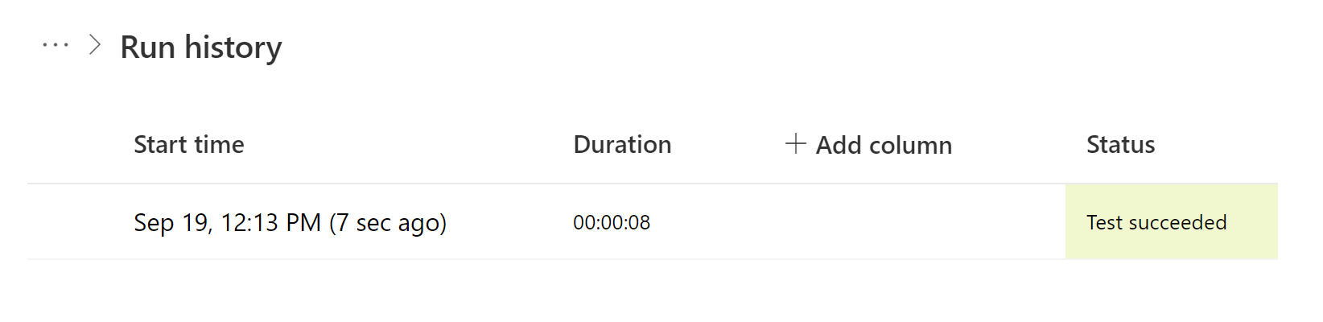Expand the collapsed breadcrumb ellipsis

pos(56,45)
